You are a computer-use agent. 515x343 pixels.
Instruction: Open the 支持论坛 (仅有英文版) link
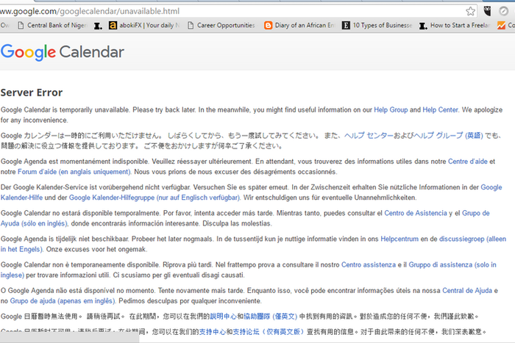coord(269,332)
